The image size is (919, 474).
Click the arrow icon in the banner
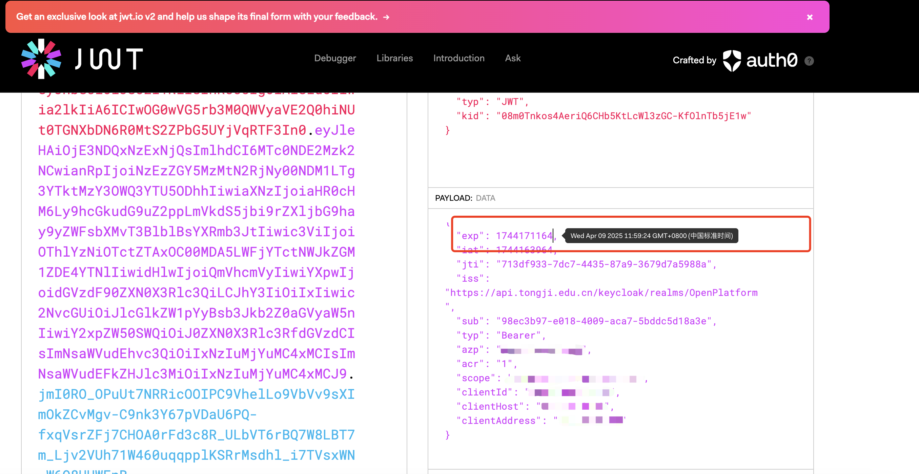point(386,17)
